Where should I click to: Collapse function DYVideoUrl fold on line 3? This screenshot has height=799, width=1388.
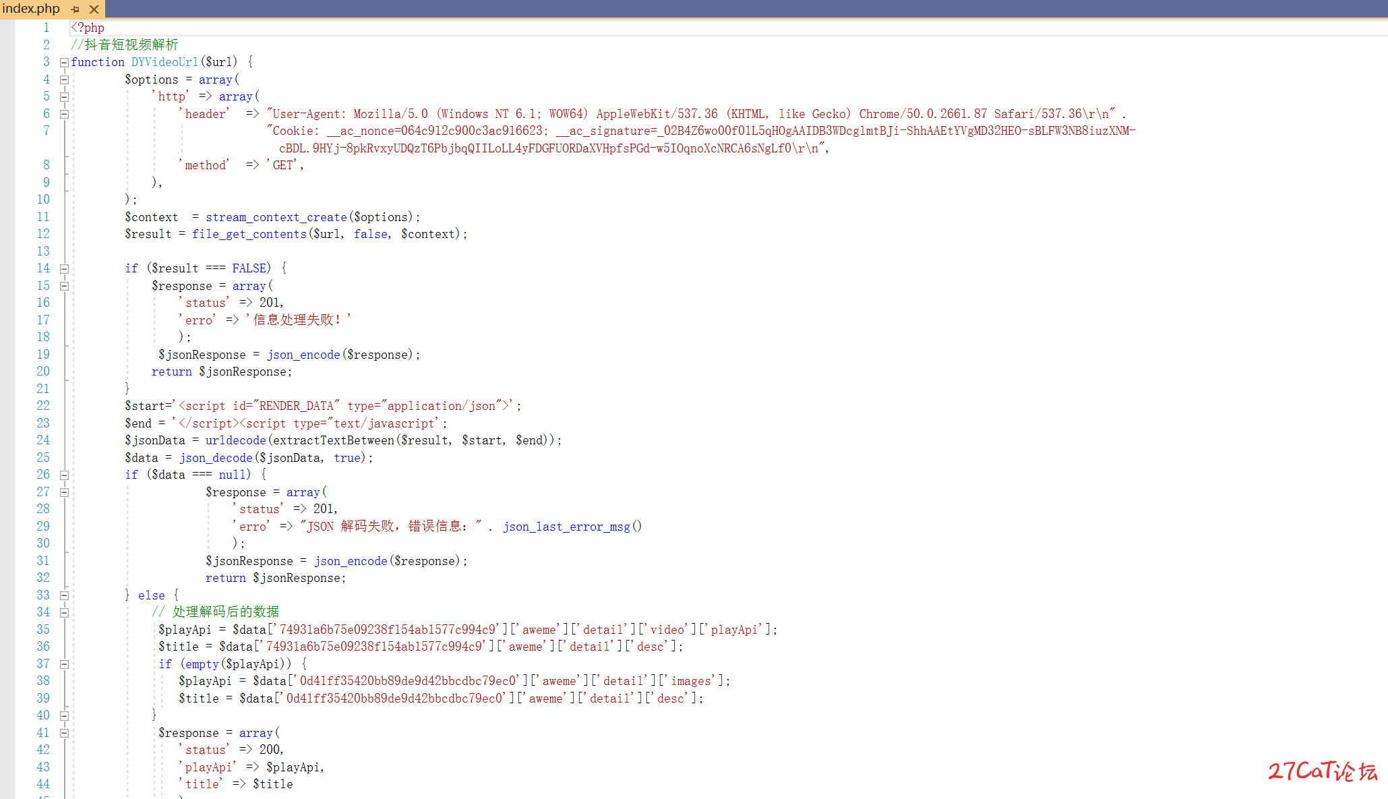click(64, 63)
